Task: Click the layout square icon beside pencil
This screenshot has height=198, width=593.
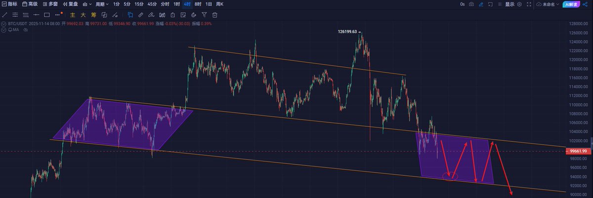Action: pos(490,4)
